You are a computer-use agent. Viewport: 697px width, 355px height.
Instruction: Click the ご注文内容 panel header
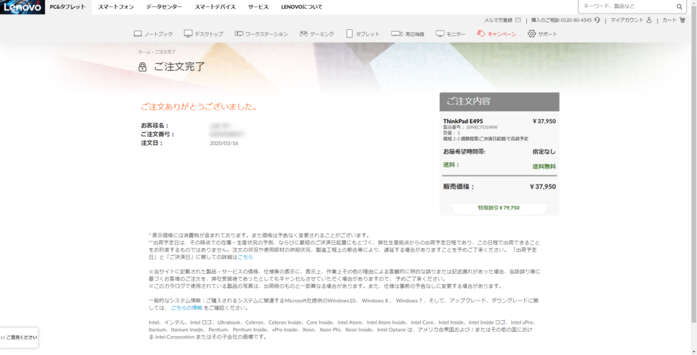tap(499, 102)
